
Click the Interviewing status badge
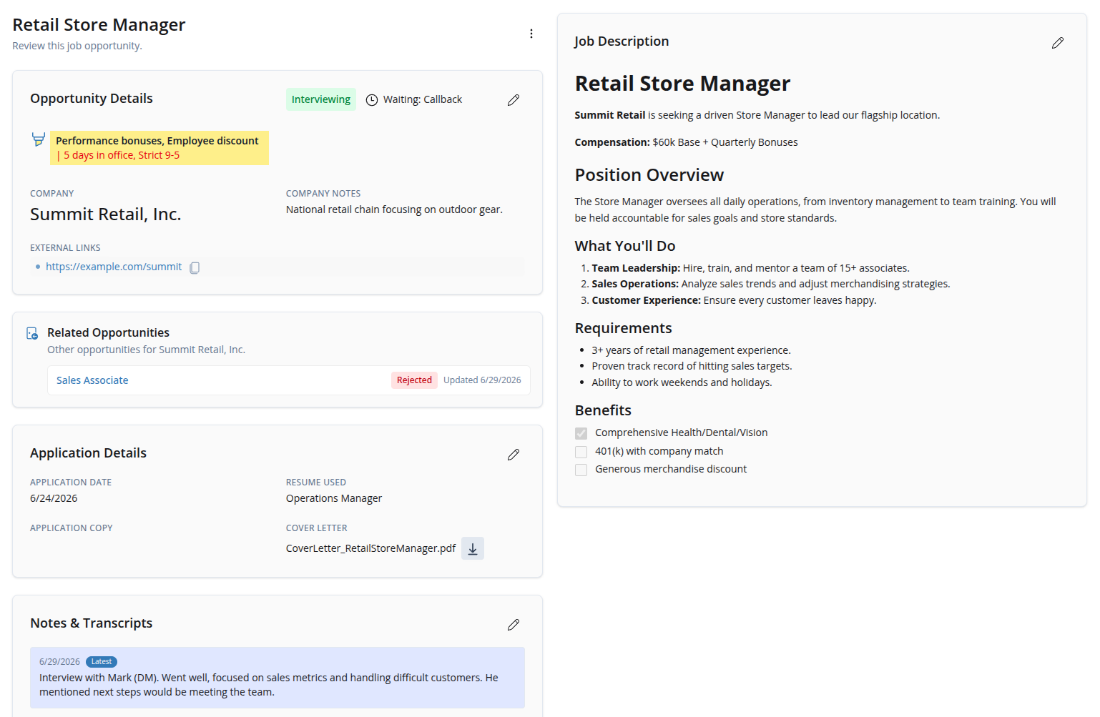click(x=321, y=99)
